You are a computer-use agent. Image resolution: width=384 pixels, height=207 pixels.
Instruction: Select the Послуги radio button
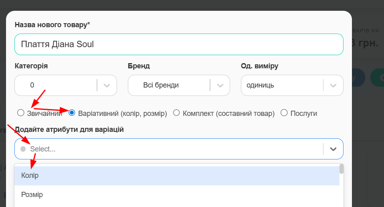tap(284, 113)
